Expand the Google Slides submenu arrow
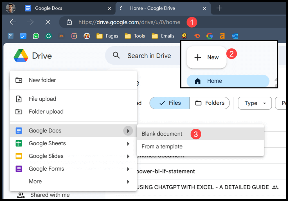The height and width of the screenshot is (201, 288). click(x=128, y=156)
